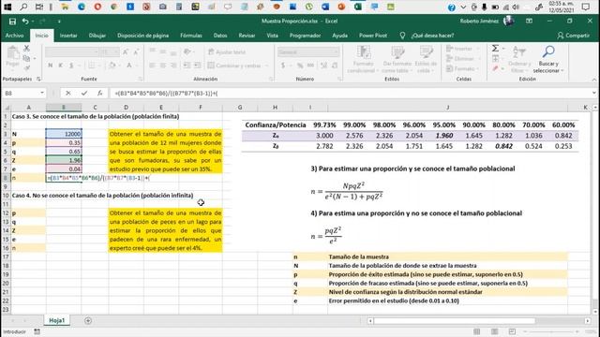This screenshot has width=600, height=337.
Task: Open the Windows Start menu
Action: click(x=7, y=7)
